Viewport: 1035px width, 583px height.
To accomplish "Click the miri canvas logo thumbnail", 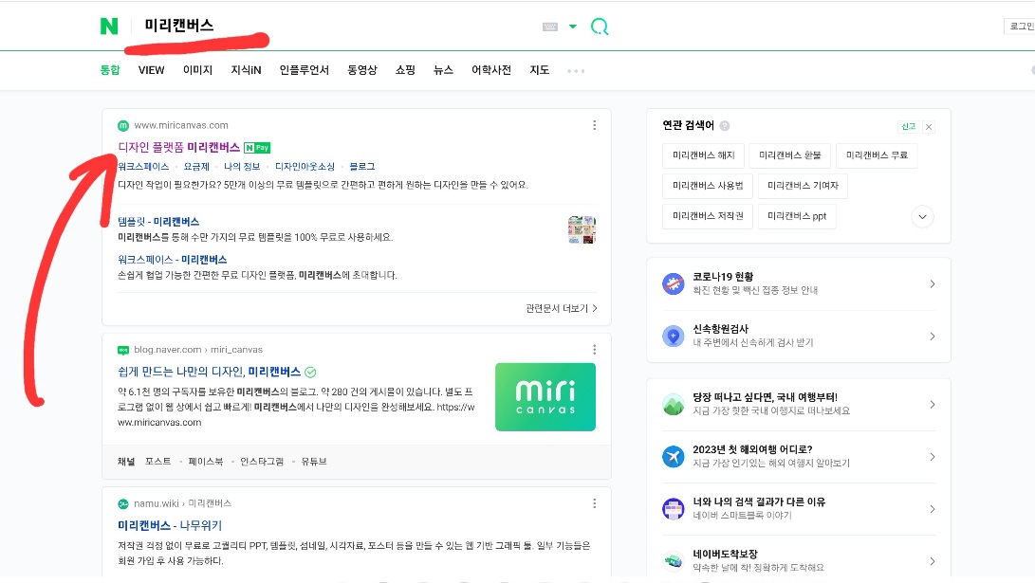I will coord(545,397).
